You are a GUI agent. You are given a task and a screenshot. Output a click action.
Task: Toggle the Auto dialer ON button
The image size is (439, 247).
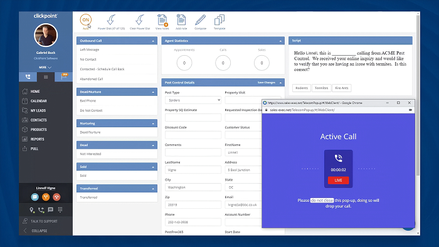pyautogui.click(x=85, y=20)
